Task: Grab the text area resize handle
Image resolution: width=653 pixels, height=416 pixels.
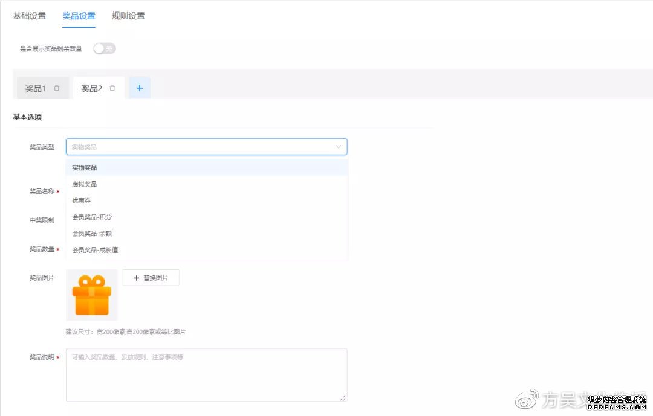Action: click(343, 398)
